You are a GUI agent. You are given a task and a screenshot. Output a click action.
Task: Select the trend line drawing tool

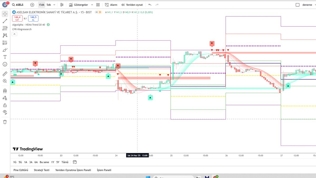[5, 21]
